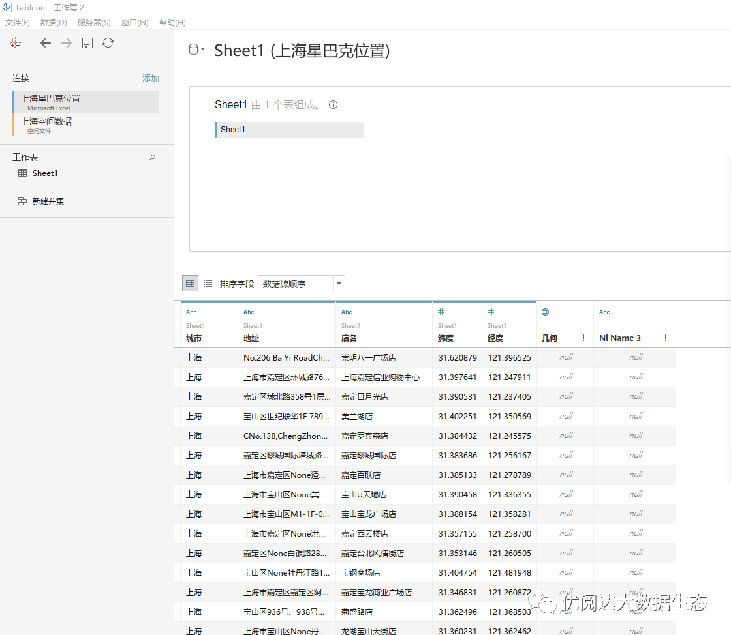Open the data source cylinder icon menu
This screenshot has height=635, width=731.
(196, 50)
